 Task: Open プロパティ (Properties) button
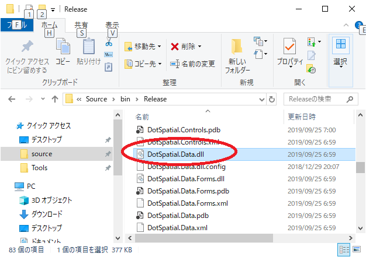coord(290,53)
